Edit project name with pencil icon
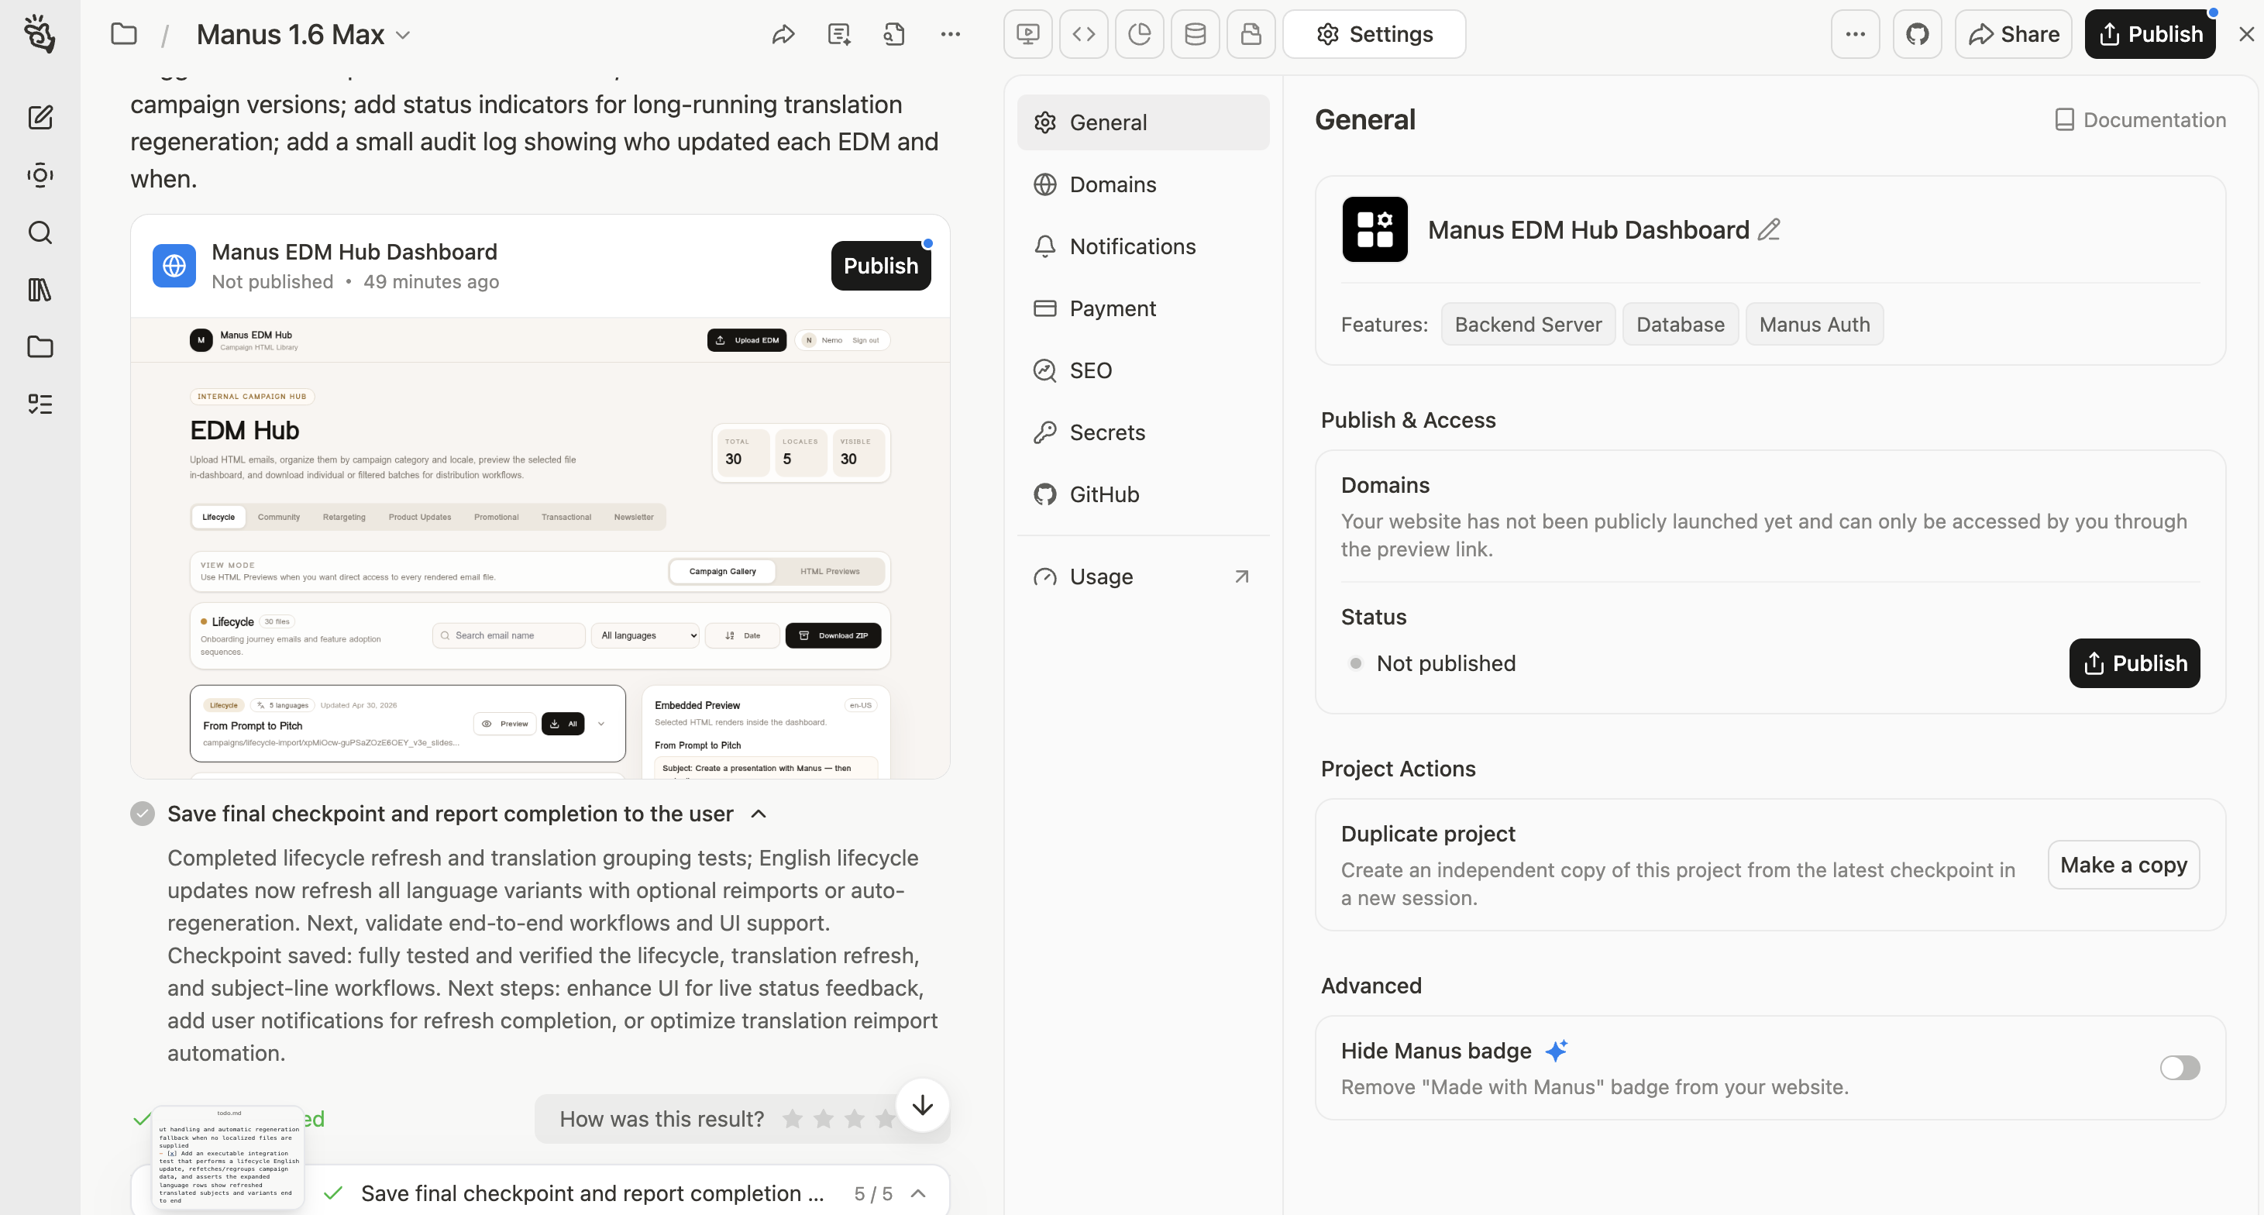Viewport: 2264px width, 1215px height. click(x=1769, y=229)
